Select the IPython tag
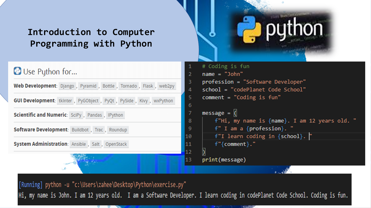Viewport: 371px width, 208px height. (115, 115)
